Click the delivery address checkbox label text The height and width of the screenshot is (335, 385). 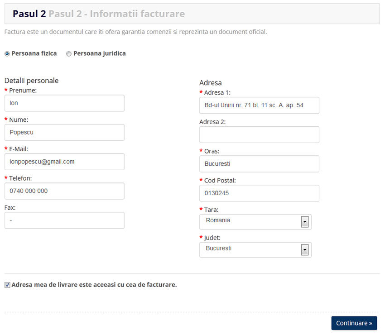(x=94, y=285)
